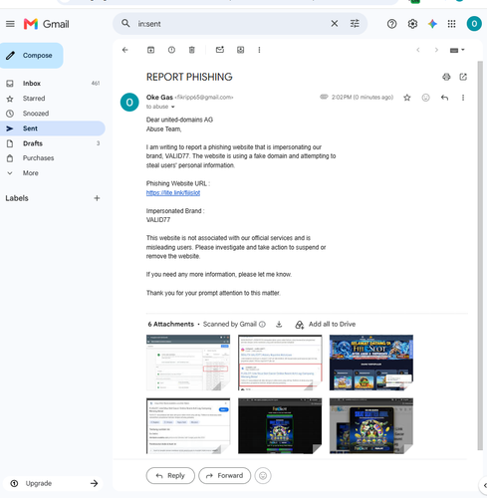Open Gemini sparkle icon

[432, 24]
